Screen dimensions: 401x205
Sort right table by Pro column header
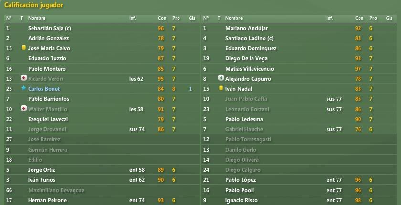point(373,18)
